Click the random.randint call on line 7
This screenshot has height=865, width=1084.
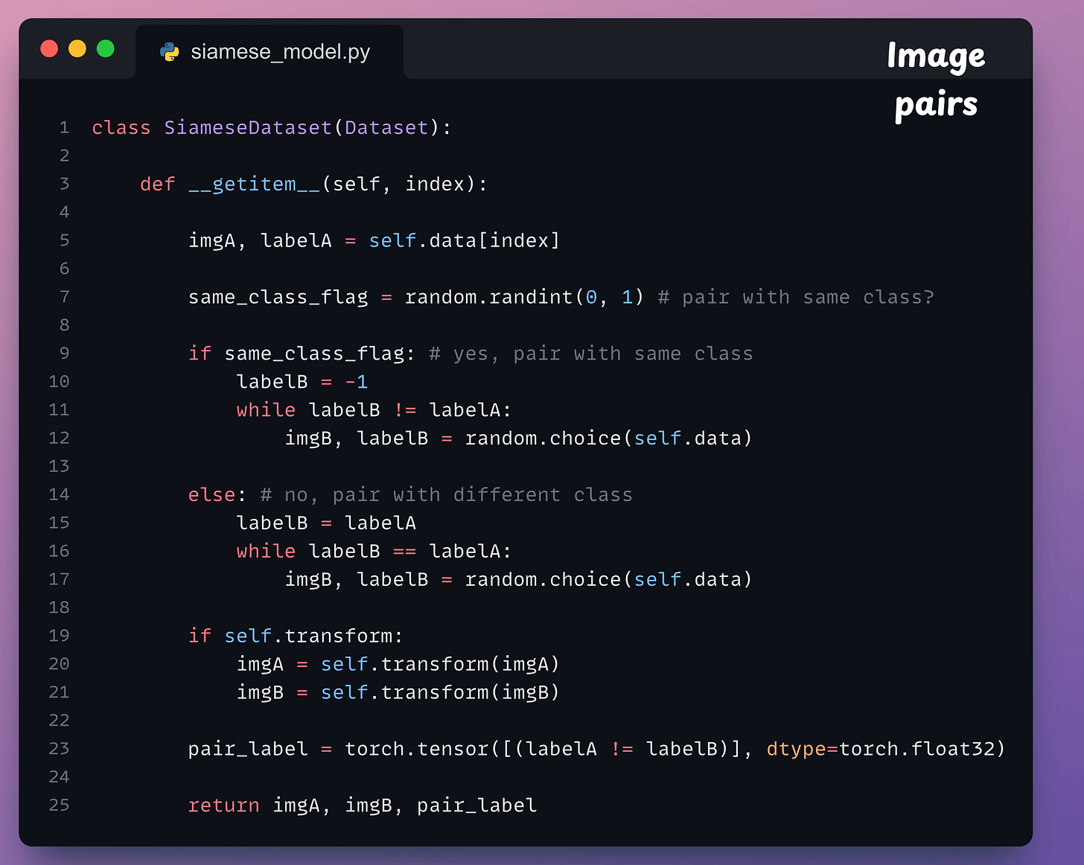(x=488, y=298)
